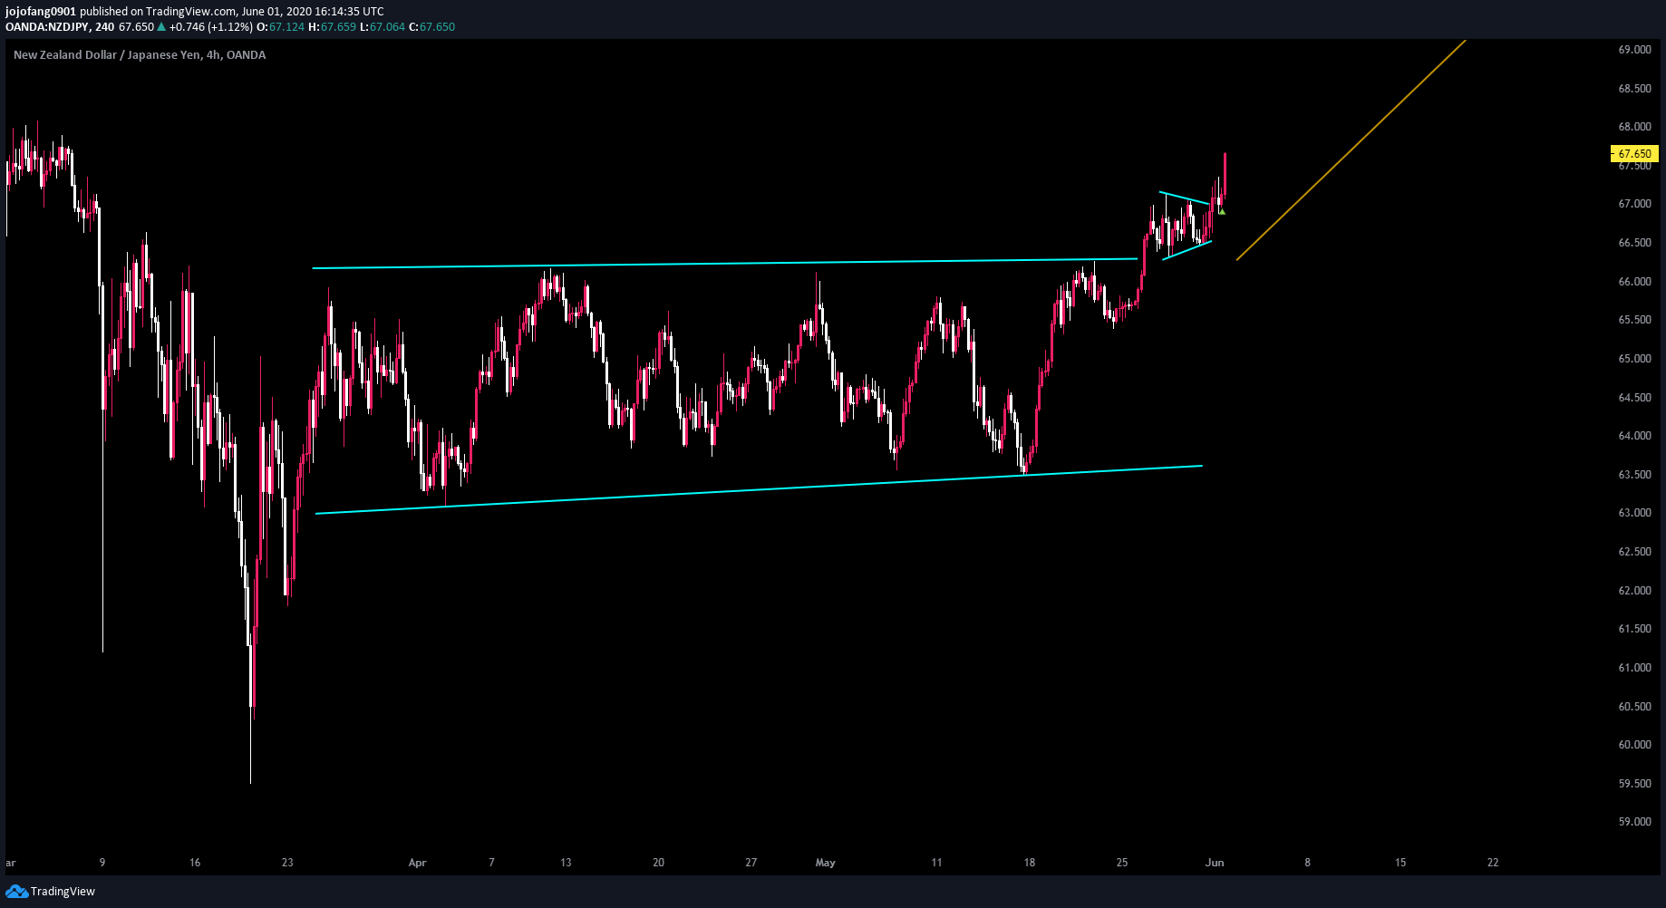Click the 62.000 price axis label

tap(1634, 591)
